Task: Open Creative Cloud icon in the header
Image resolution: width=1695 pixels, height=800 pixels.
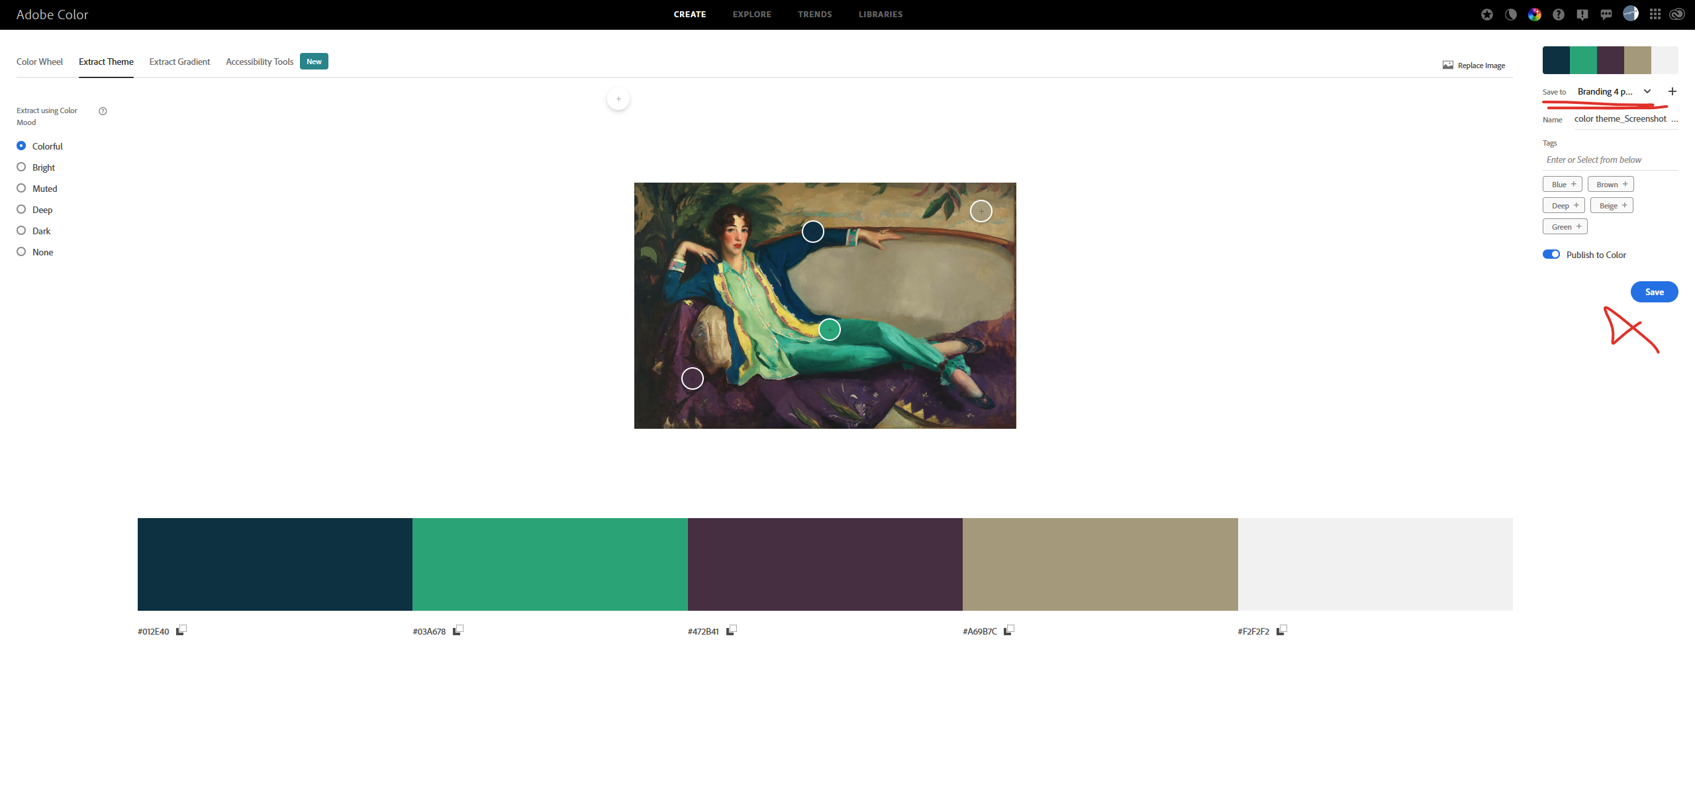Action: (1677, 14)
